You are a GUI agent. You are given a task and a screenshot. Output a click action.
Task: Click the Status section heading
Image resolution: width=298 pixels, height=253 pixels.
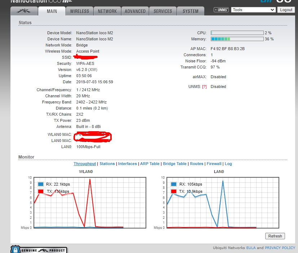click(25, 23)
